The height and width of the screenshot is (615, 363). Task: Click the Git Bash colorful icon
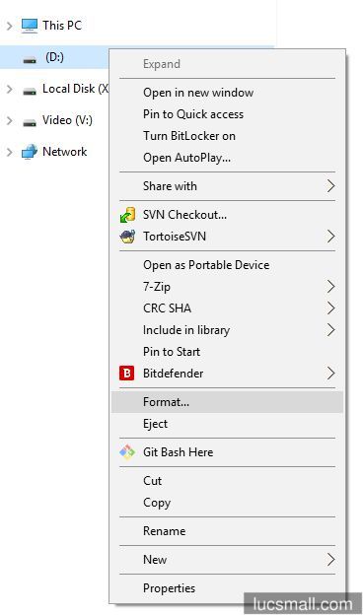[x=127, y=451]
